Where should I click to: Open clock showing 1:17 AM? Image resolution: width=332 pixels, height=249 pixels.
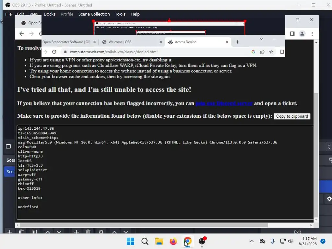[x=308, y=241]
